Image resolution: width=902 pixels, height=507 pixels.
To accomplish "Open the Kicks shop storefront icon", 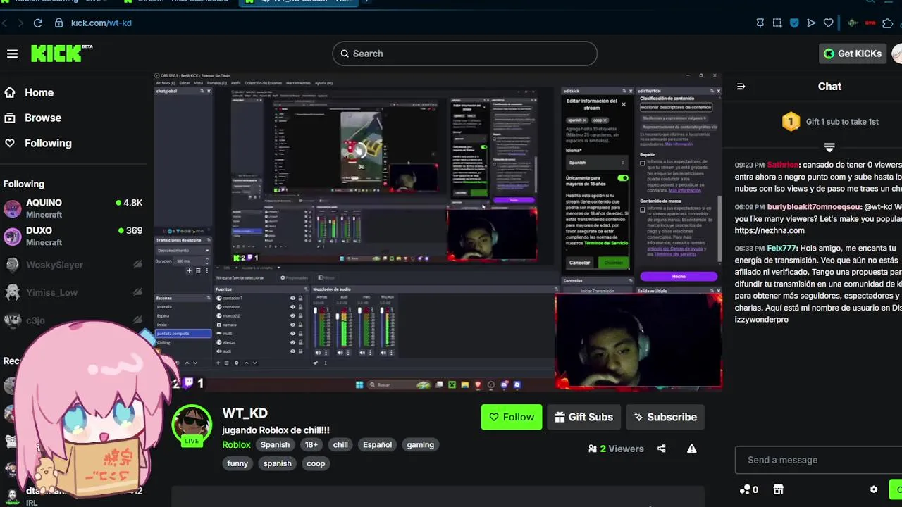I will 778,489.
